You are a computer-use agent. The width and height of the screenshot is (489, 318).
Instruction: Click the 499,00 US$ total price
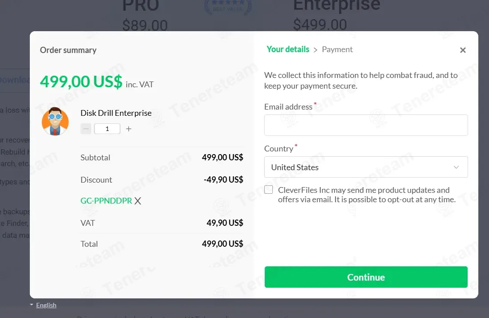[81, 82]
